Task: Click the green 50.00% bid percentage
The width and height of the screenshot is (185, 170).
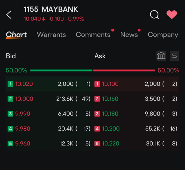Action: pos(16,70)
